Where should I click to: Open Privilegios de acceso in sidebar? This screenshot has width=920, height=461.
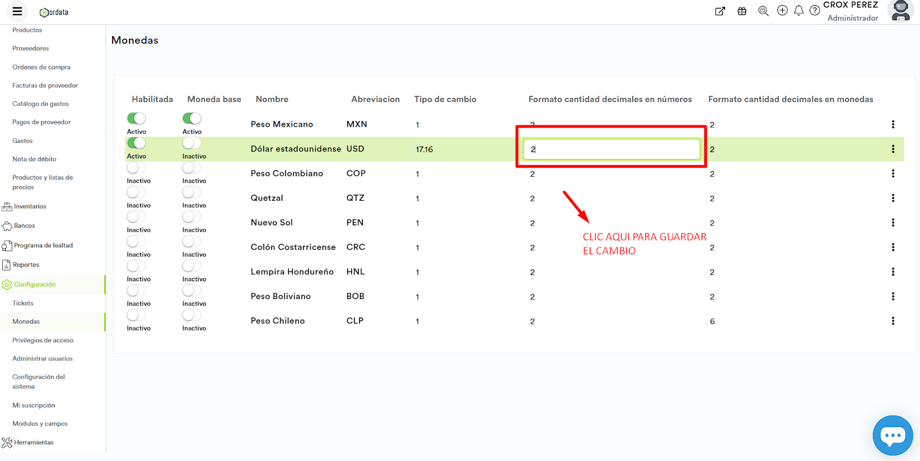tap(43, 340)
